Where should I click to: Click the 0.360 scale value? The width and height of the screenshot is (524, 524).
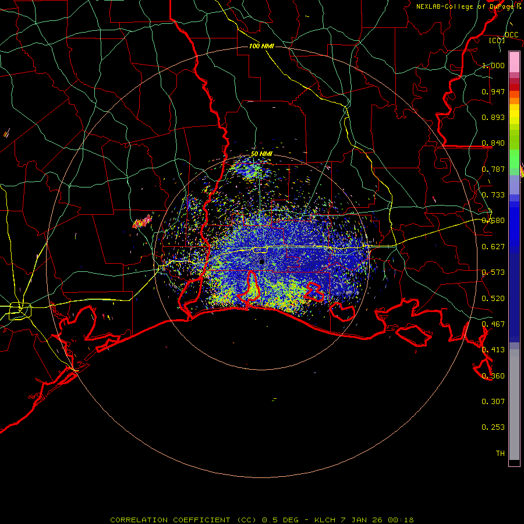[x=493, y=376]
